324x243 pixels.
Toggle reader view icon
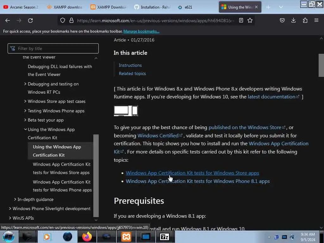point(241,20)
